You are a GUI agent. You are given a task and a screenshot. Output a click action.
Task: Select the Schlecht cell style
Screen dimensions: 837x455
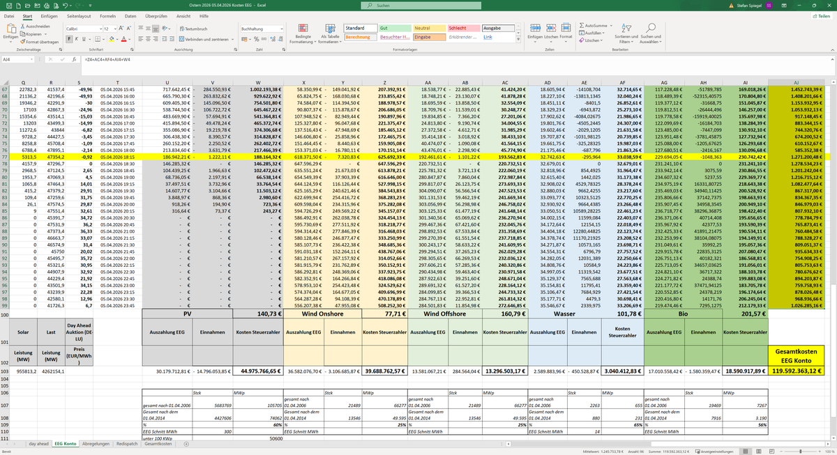464,28
